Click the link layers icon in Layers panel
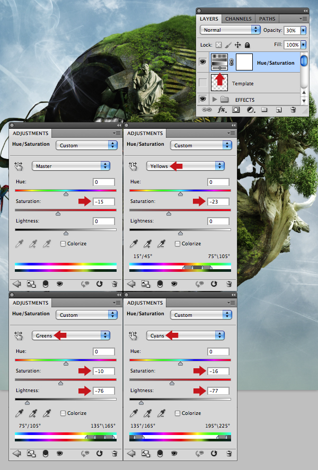Image resolution: width=318 pixels, height=470 pixels. click(207, 110)
